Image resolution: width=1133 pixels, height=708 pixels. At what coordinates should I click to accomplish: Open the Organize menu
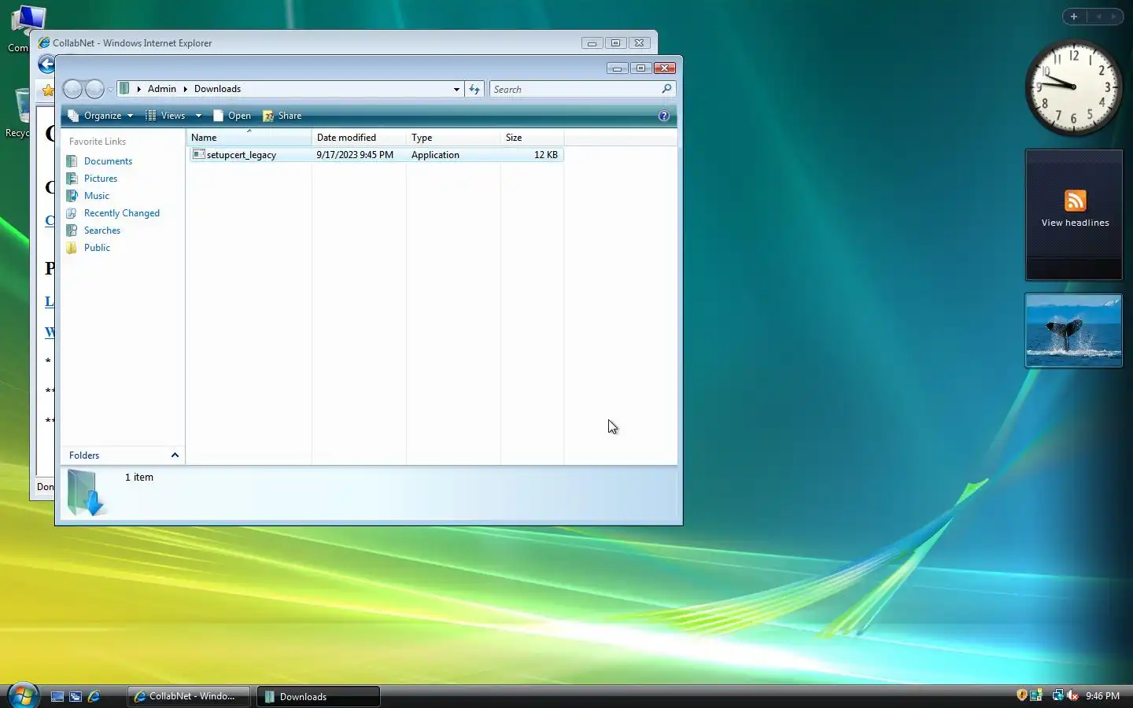tap(101, 116)
